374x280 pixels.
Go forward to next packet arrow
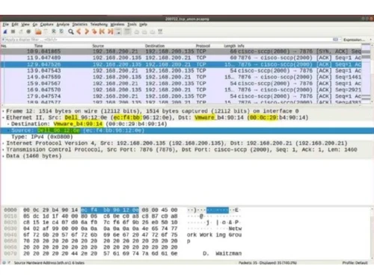click(87, 31)
